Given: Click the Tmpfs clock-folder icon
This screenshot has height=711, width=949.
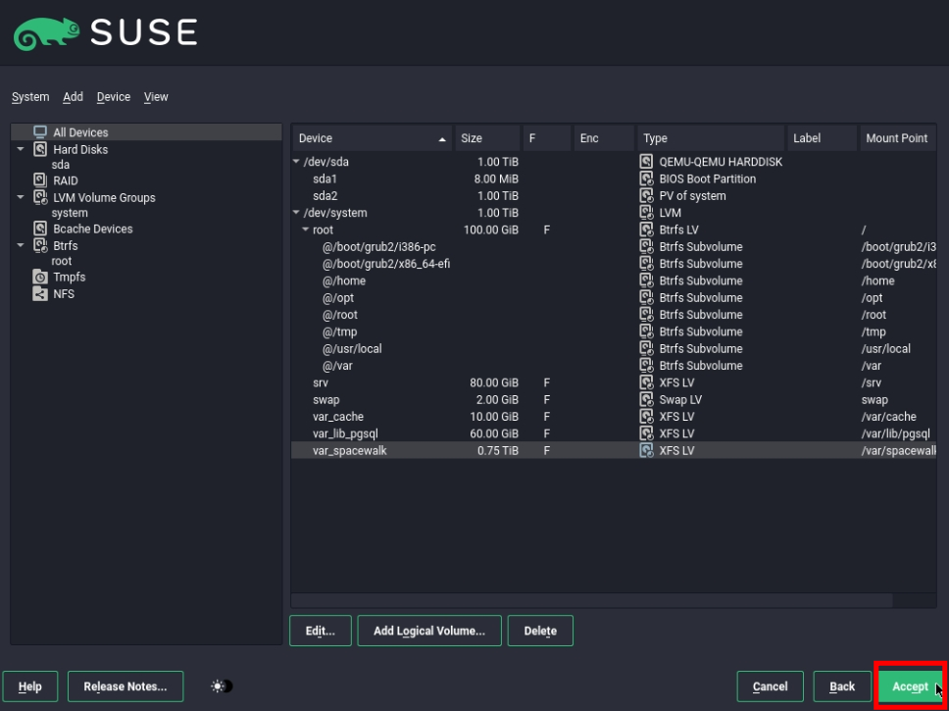Looking at the screenshot, I should click(x=40, y=277).
